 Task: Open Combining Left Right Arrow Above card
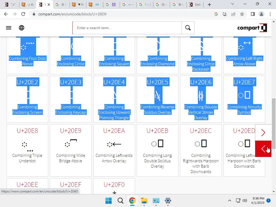point(244,55)
